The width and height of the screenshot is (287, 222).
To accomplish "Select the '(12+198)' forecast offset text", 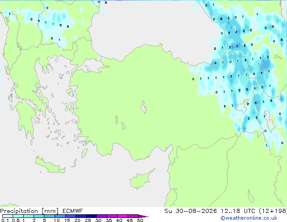I will coord(273,211).
